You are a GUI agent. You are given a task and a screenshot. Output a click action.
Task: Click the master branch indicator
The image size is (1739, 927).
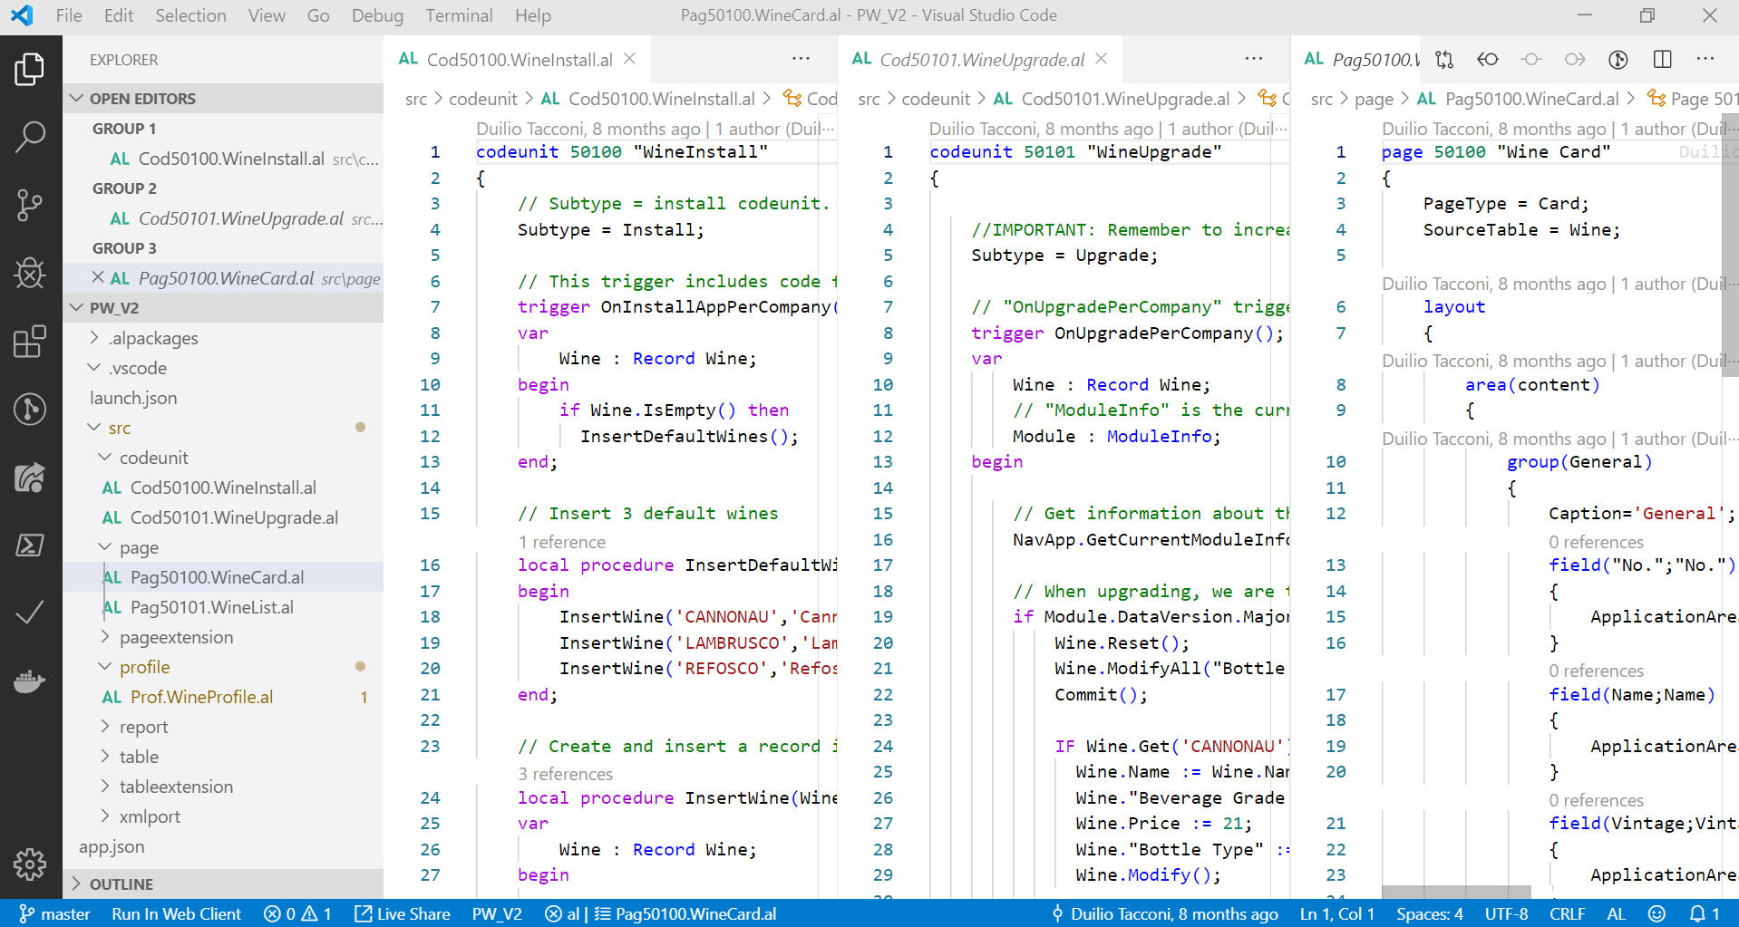pyautogui.click(x=54, y=913)
